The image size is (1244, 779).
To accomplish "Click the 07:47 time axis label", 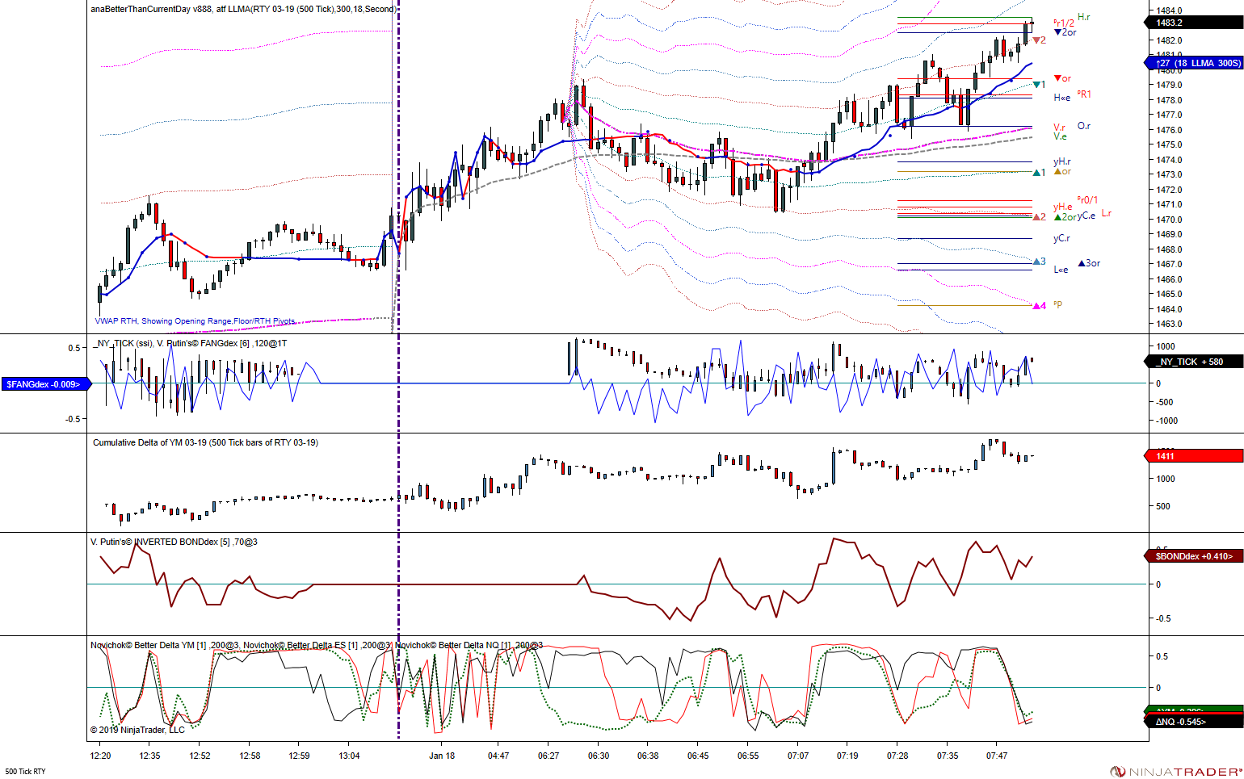I will pos(997,756).
